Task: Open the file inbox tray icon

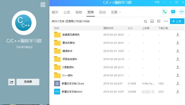Action: 152,21
